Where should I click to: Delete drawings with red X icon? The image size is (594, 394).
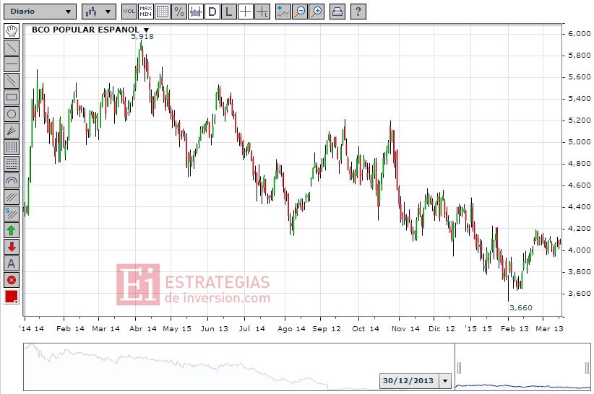12,281
